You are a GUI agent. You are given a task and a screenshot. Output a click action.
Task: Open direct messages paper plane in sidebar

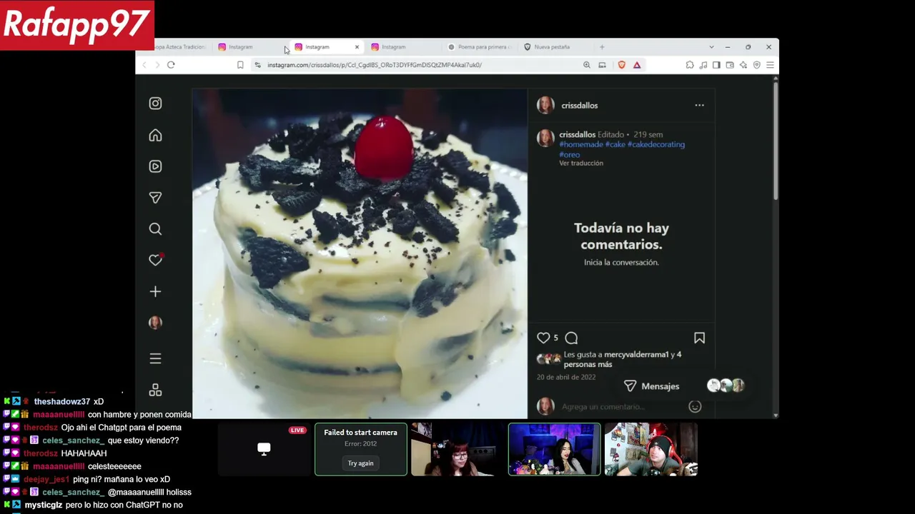click(155, 198)
